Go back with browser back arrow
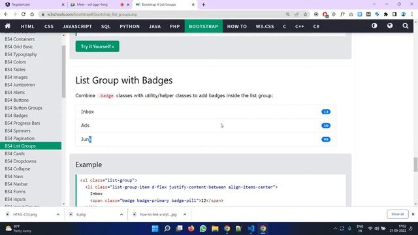 [6, 14]
